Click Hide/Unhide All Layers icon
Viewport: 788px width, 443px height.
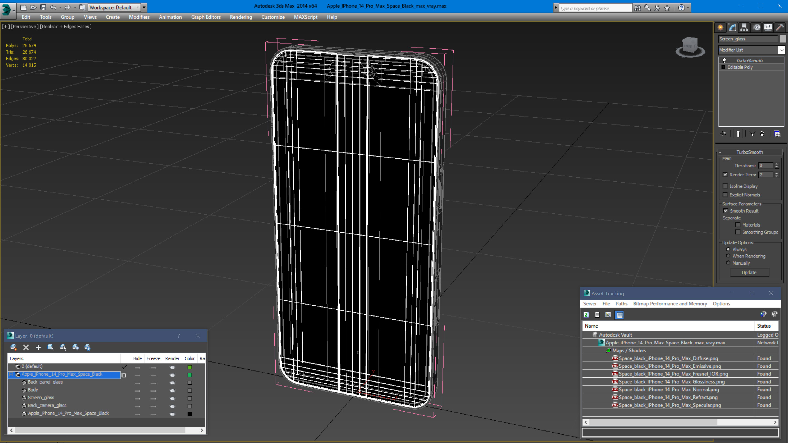[x=75, y=347]
